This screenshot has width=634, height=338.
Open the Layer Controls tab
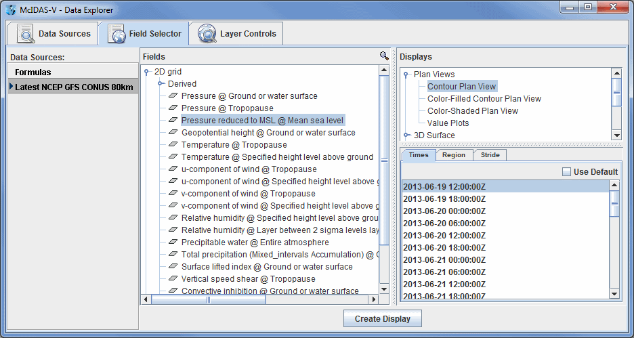[x=236, y=34]
